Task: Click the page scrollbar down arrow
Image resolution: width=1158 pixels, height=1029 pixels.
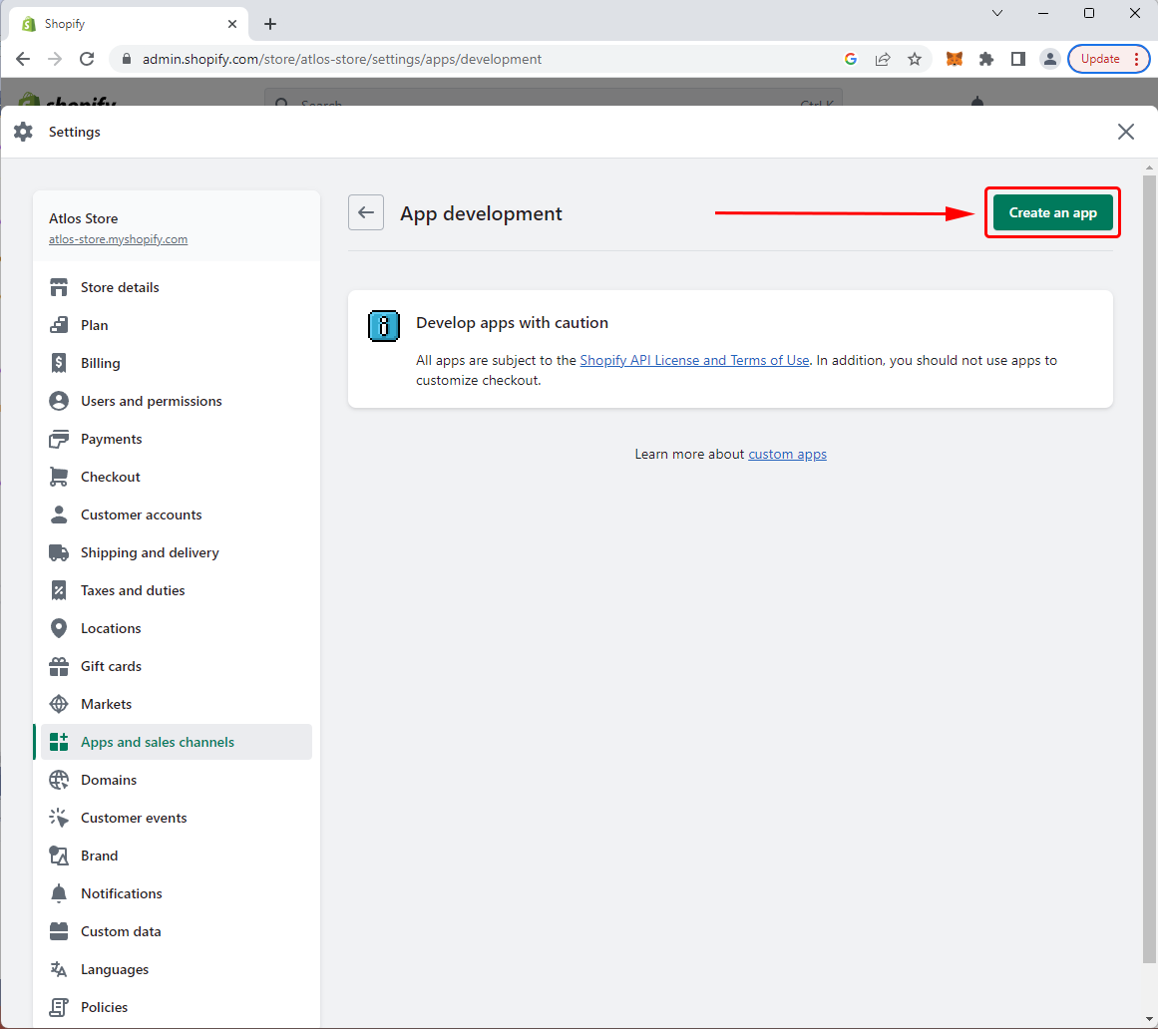Action: click(x=1149, y=1019)
